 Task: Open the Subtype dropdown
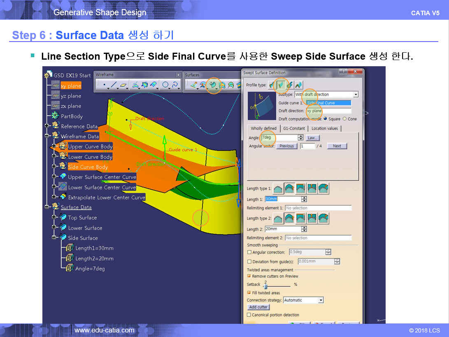pyautogui.click(x=356, y=95)
